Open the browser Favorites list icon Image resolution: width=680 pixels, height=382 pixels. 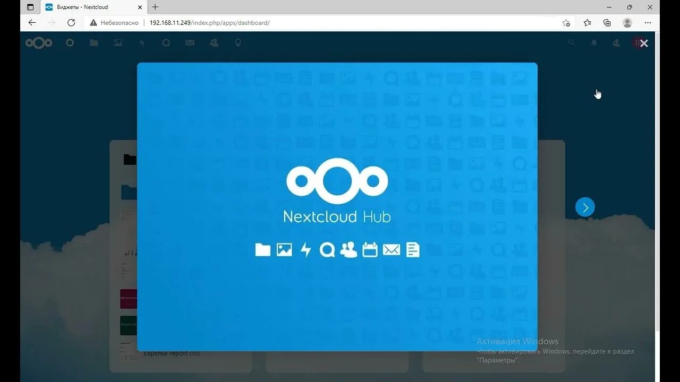coord(587,23)
